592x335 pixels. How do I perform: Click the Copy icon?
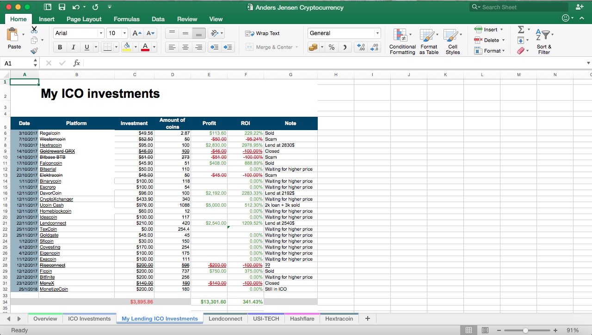point(34,40)
